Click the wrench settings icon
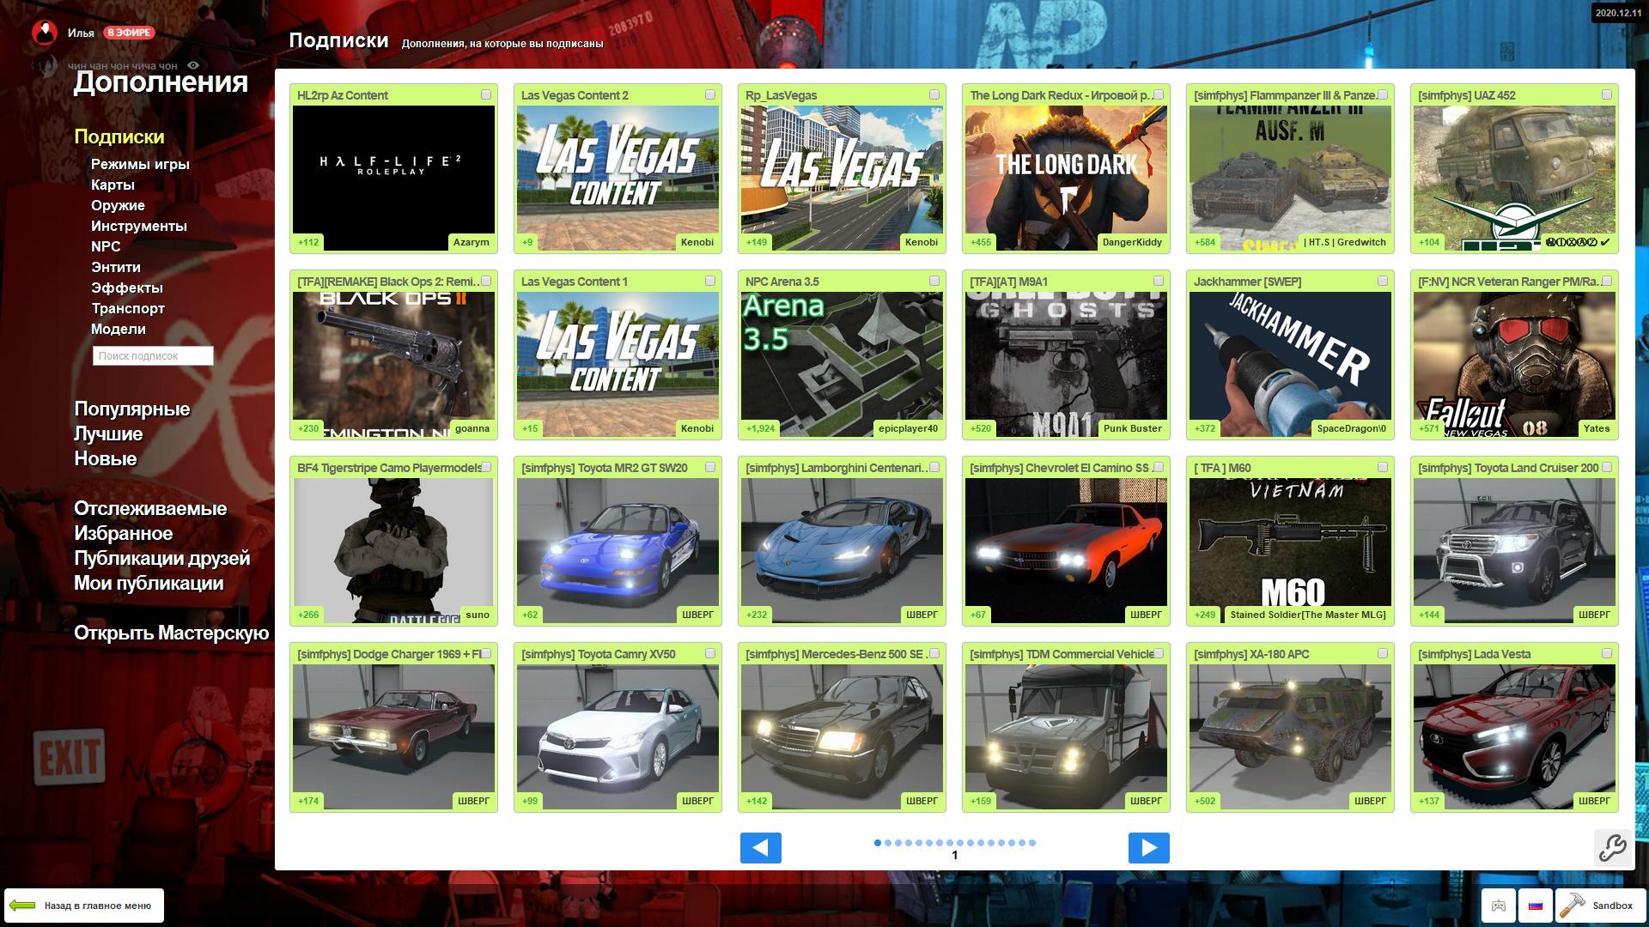This screenshot has width=1649, height=927. tap(1612, 848)
